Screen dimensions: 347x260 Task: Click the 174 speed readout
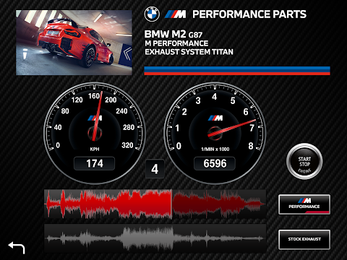click(x=95, y=163)
